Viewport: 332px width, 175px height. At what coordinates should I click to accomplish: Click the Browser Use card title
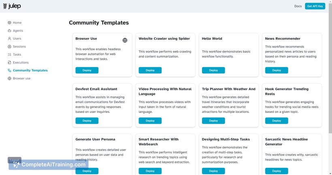86,39
